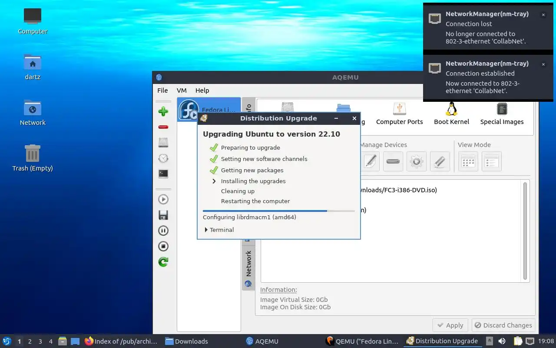The height and width of the screenshot is (348, 556).
Task: Open the terminal icon in the AQEMU sidebar
Action: pyautogui.click(x=163, y=174)
